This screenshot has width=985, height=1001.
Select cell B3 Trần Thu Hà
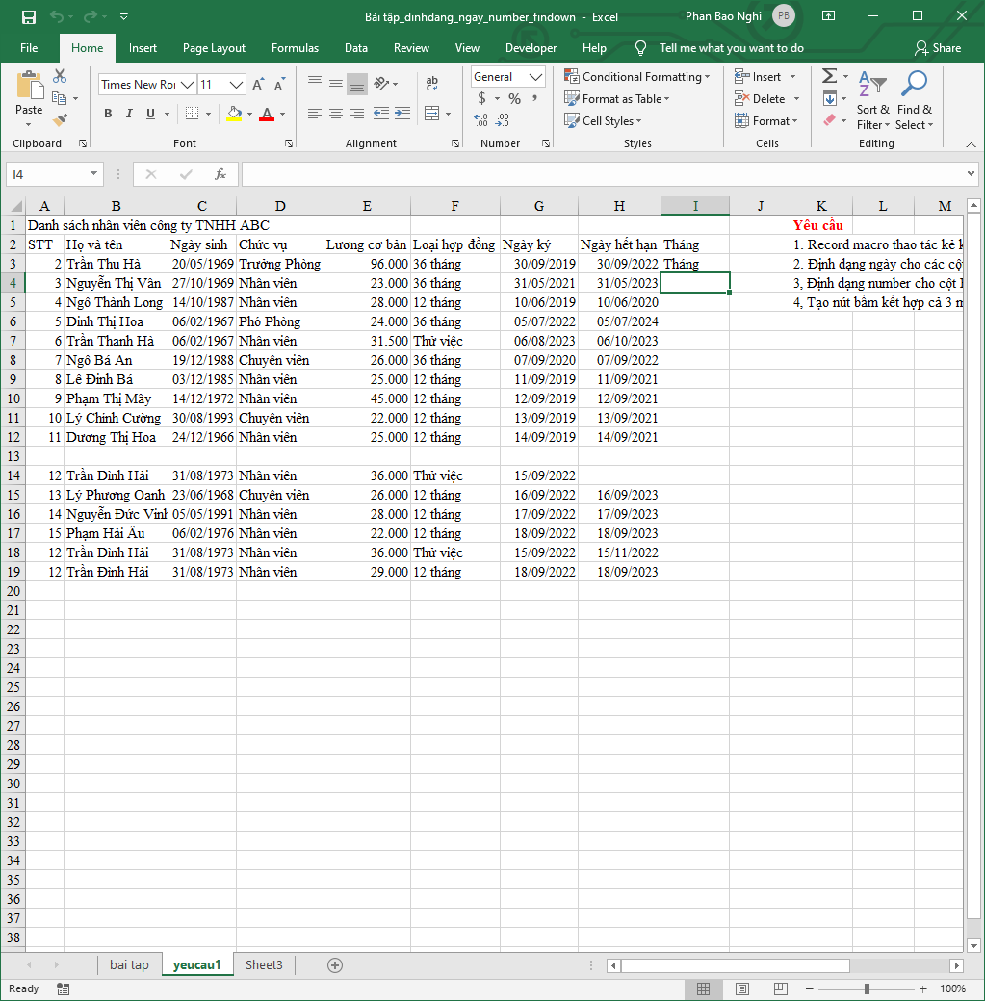pos(116,264)
